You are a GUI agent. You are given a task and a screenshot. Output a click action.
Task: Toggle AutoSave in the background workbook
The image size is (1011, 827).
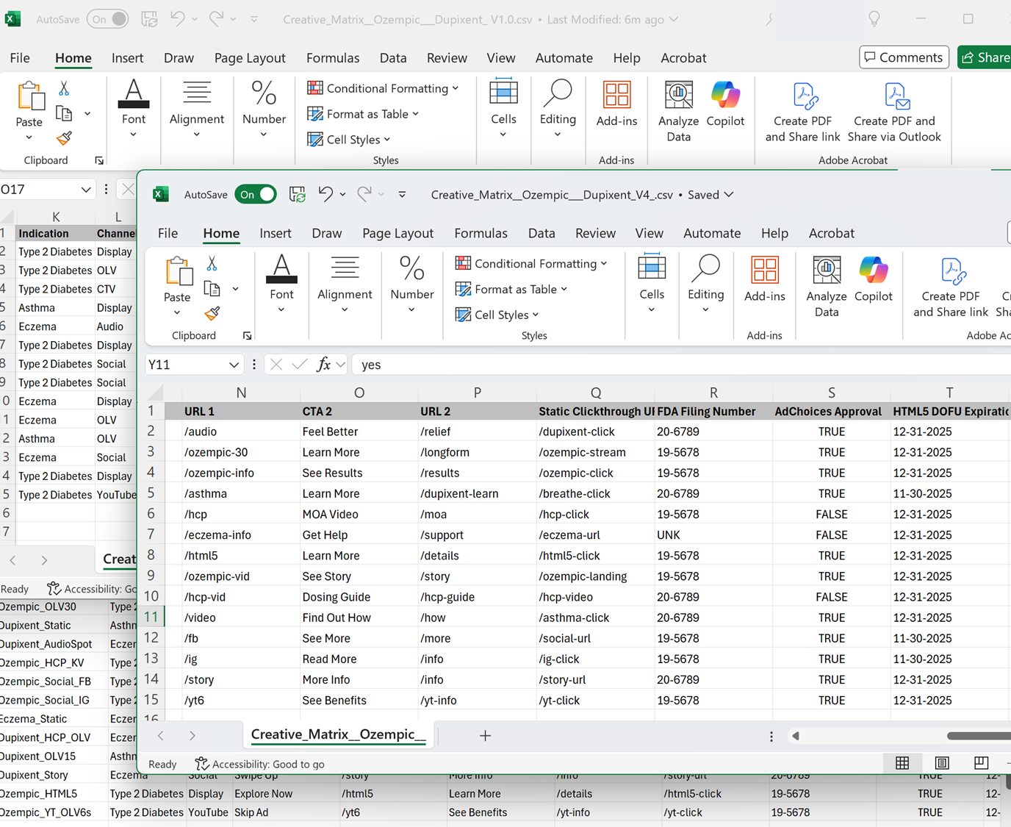pyautogui.click(x=107, y=20)
